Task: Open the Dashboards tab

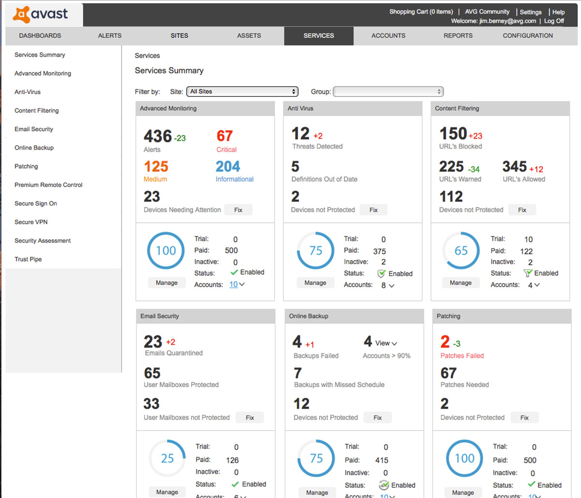Action: [40, 35]
